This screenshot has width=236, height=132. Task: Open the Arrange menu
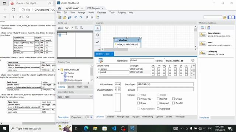click(x=81, y=12)
